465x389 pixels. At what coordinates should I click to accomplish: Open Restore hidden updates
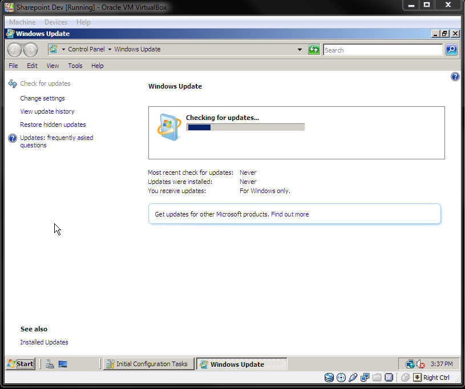(x=53, y=125)
